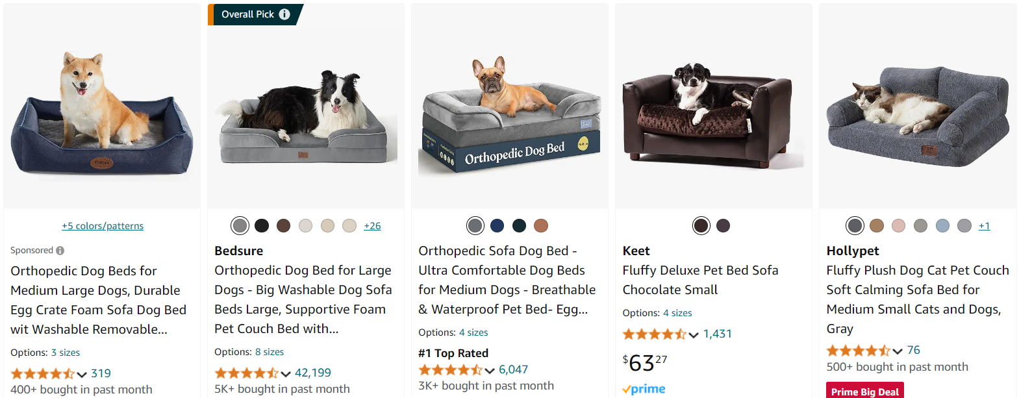Expand the rating chevron next to 1,431
The width and height of the screenshot is (1019, 398).
click(x=694, y=335)
